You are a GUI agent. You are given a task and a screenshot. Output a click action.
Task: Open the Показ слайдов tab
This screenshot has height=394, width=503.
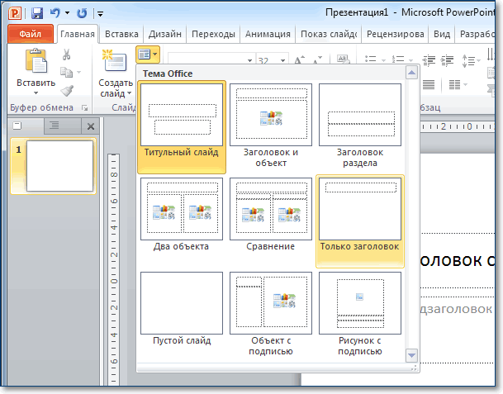(329, 34)
